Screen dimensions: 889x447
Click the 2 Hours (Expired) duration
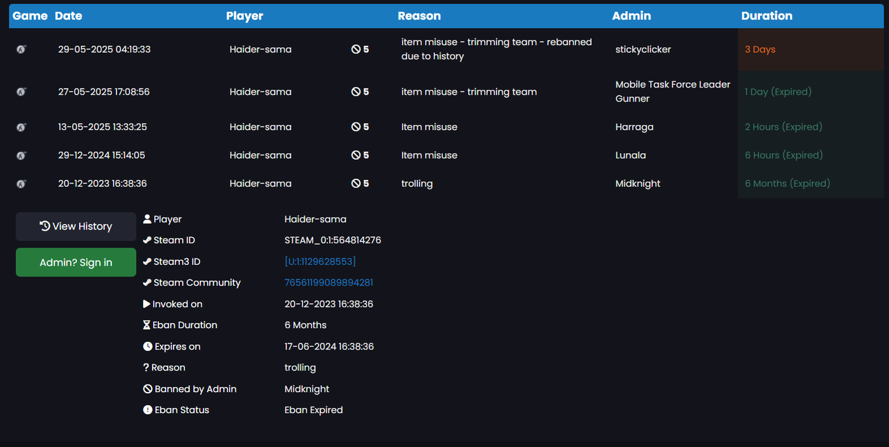click(783, 127)
